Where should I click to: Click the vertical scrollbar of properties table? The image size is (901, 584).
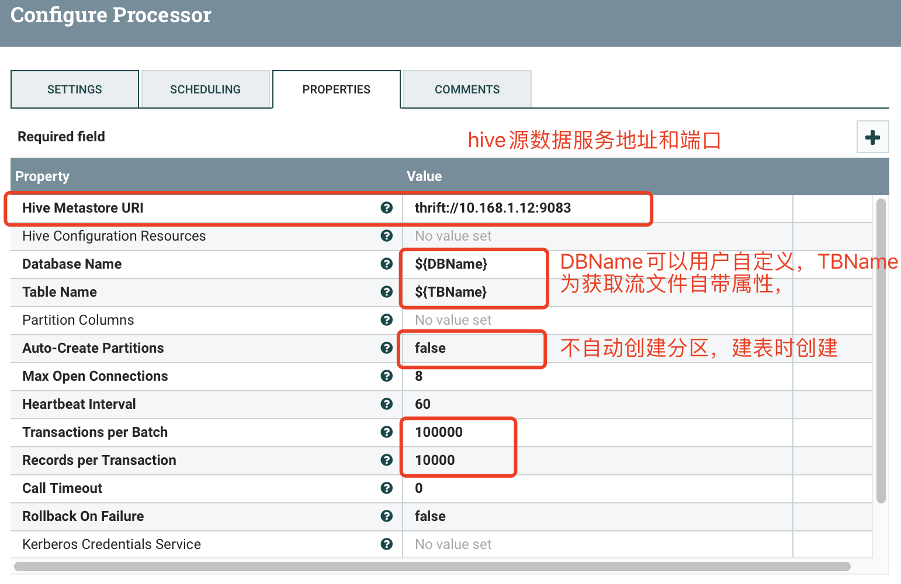(881, 350)
